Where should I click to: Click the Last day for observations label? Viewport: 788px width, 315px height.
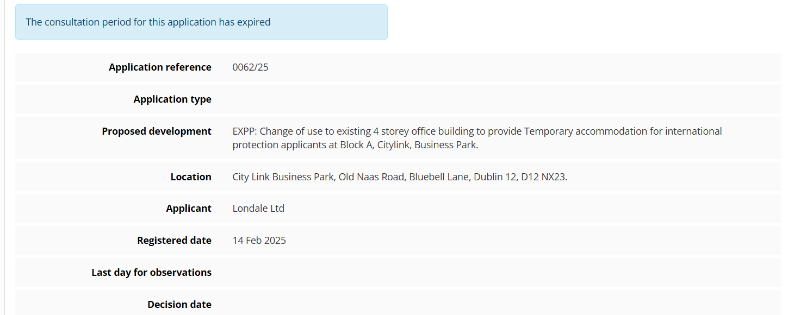coord(151,273)
